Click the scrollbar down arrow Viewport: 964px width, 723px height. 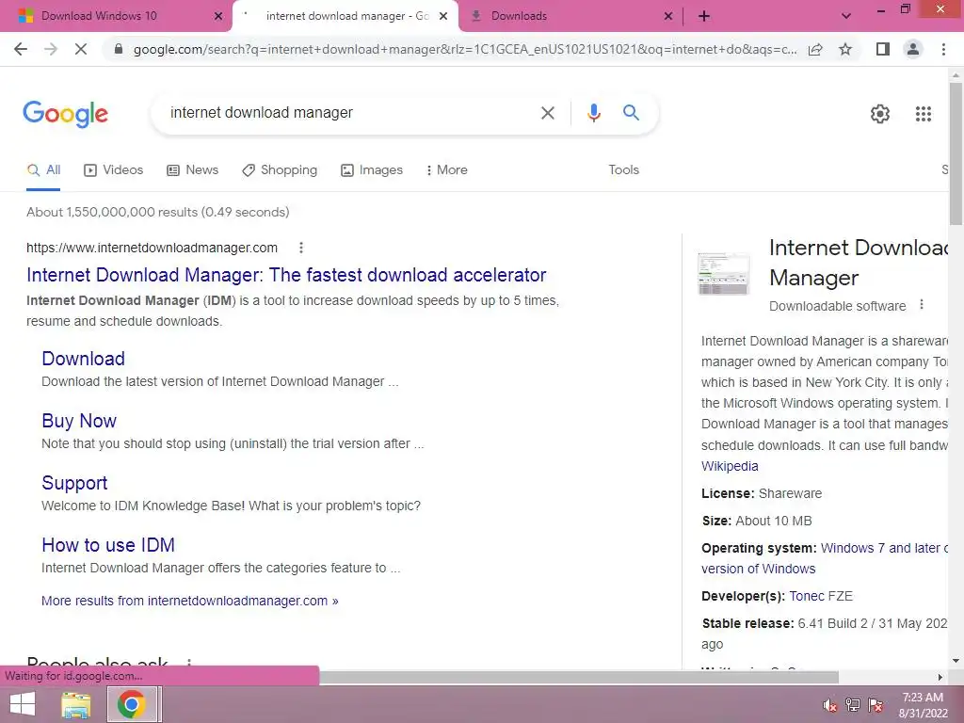coord(956,661)
